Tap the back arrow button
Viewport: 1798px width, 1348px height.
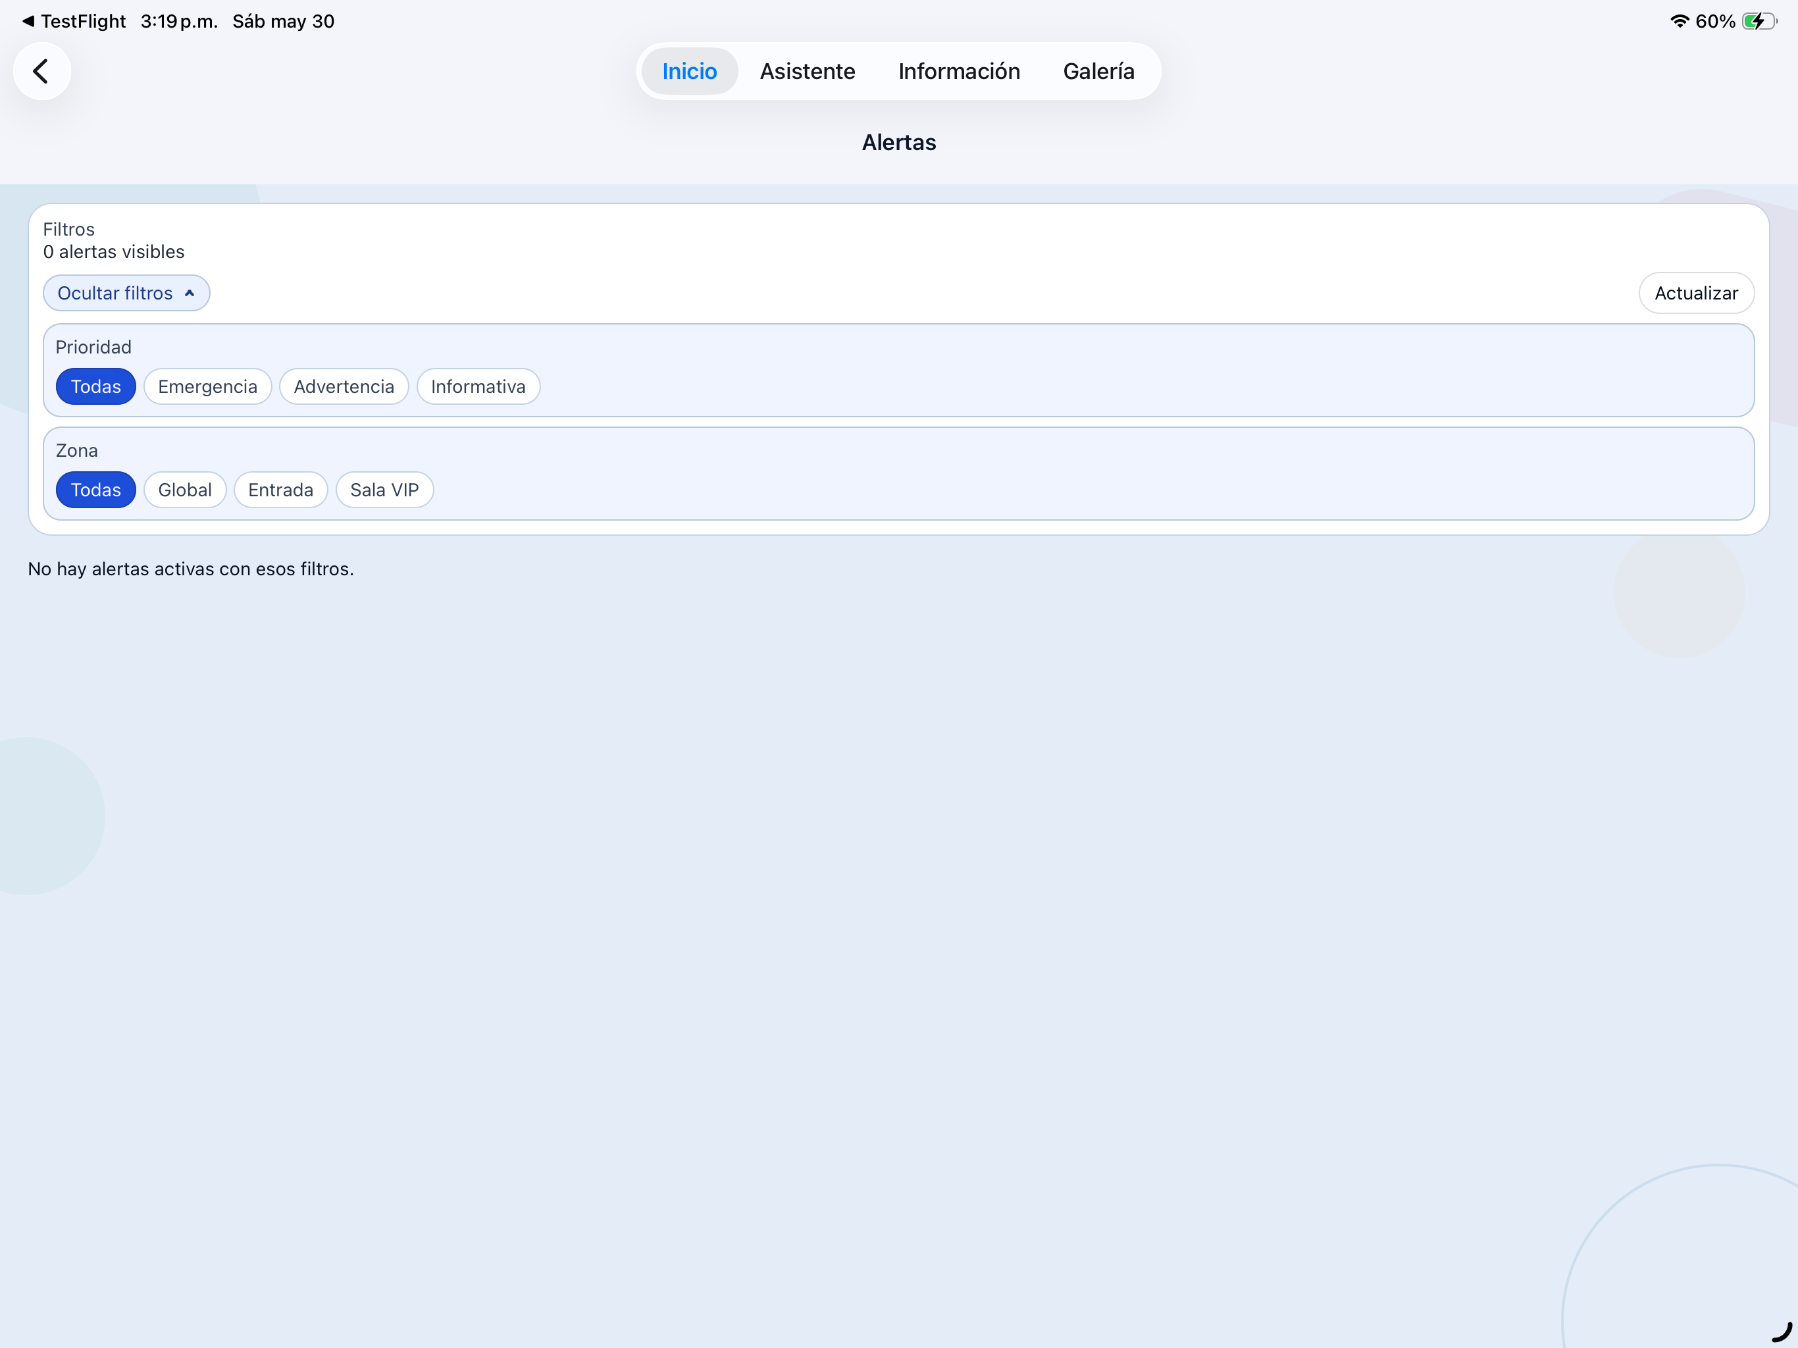[41, 72]
